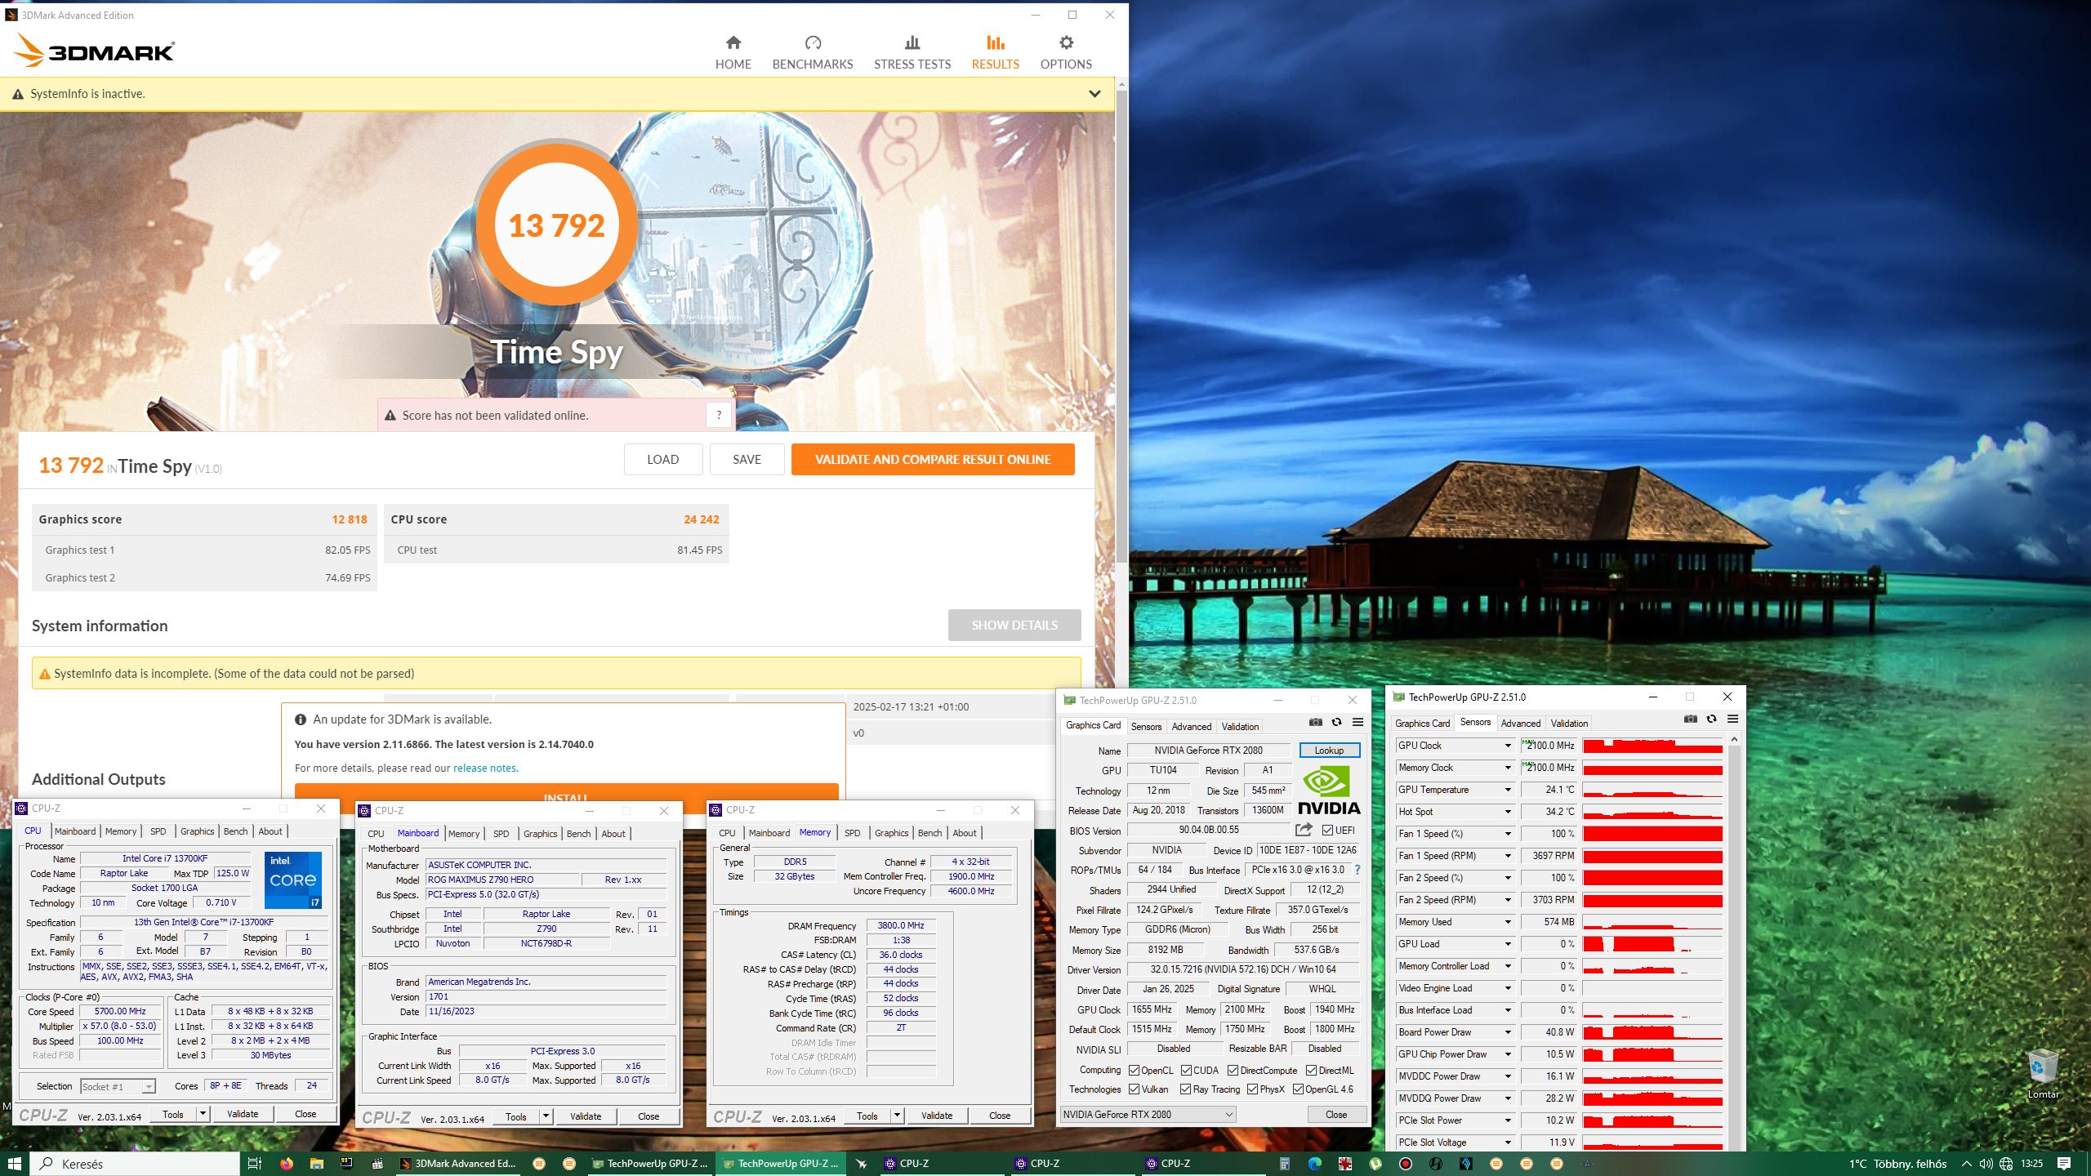Click the LOAD button in 3DMark
Image resolution: width=2091 pixels, height=1176 pixels.
[x=662, y=460]
